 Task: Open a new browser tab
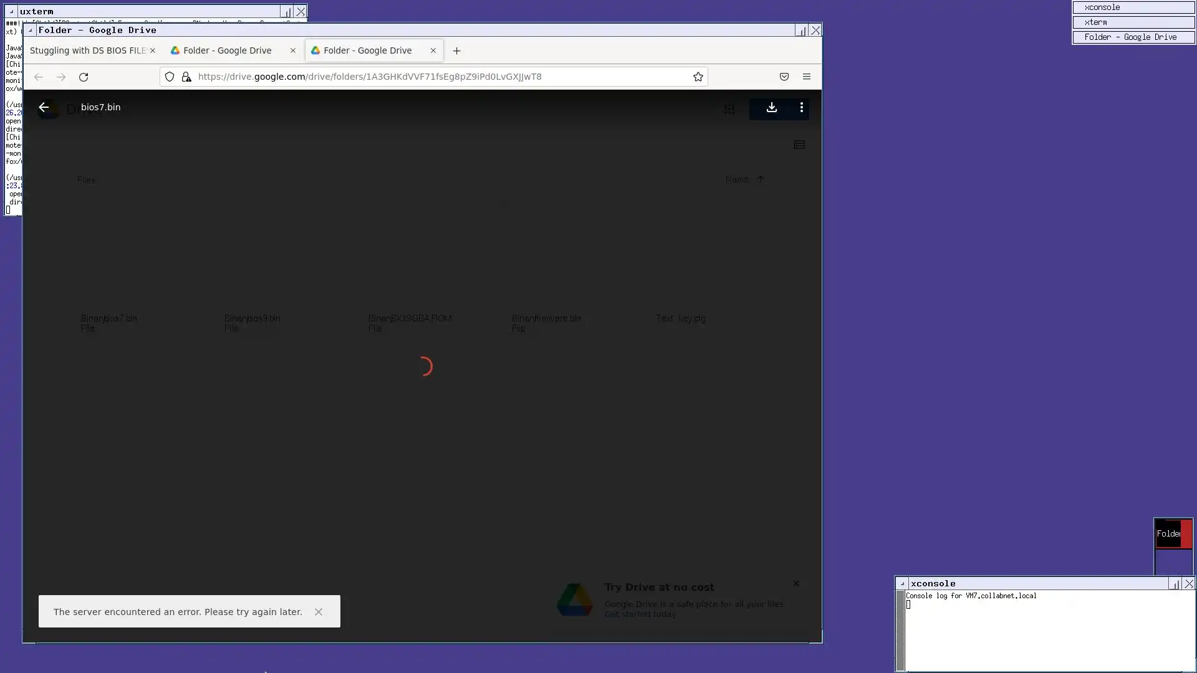[x=456, y=51]
